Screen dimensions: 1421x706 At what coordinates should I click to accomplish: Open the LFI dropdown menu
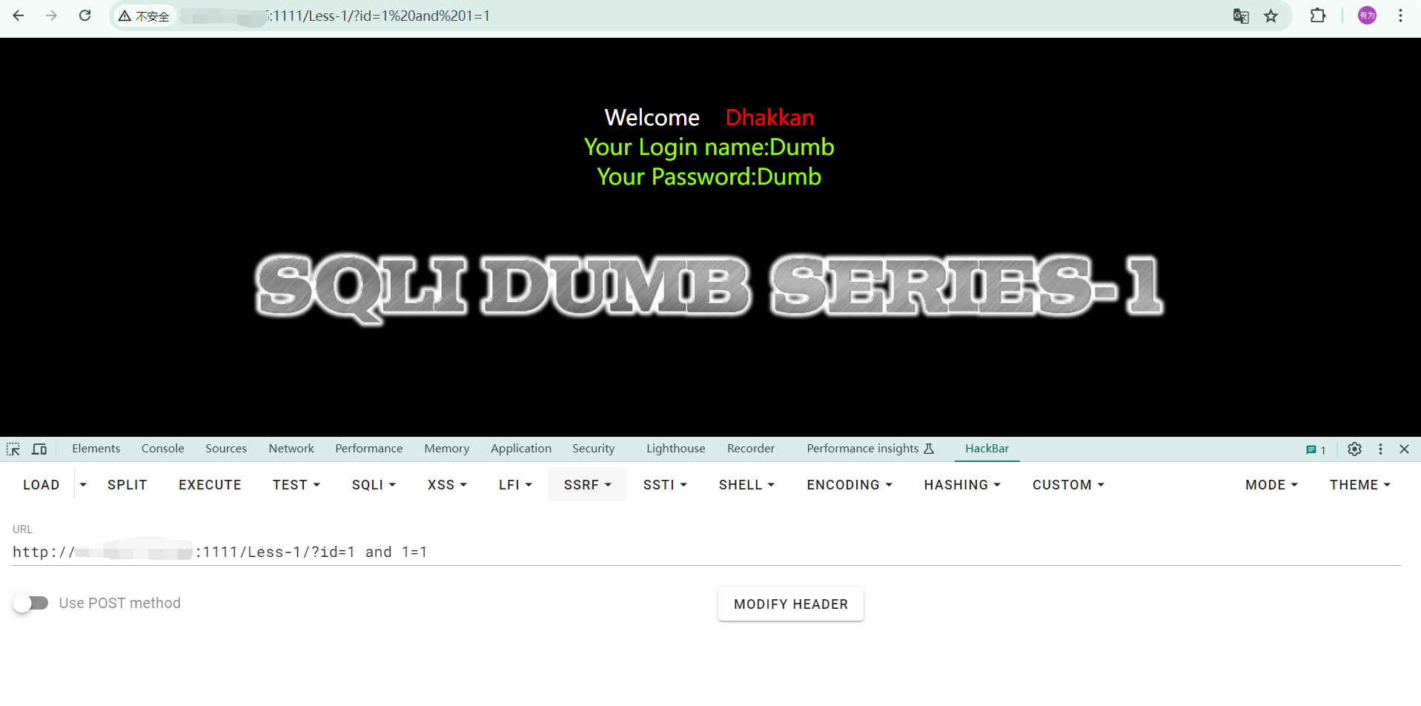(x=515, y=485)
